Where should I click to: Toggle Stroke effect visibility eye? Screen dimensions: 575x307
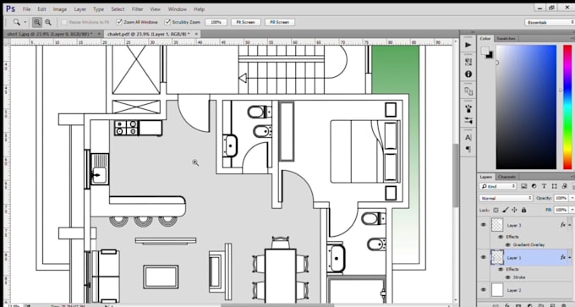point(508,277)
